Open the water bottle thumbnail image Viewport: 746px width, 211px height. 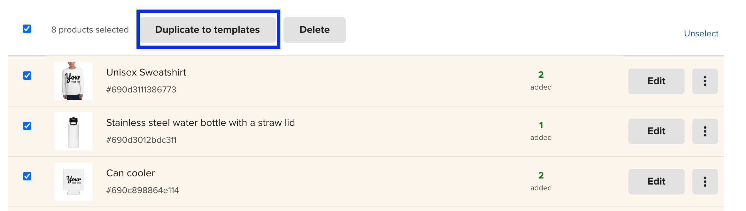[74, 131]
